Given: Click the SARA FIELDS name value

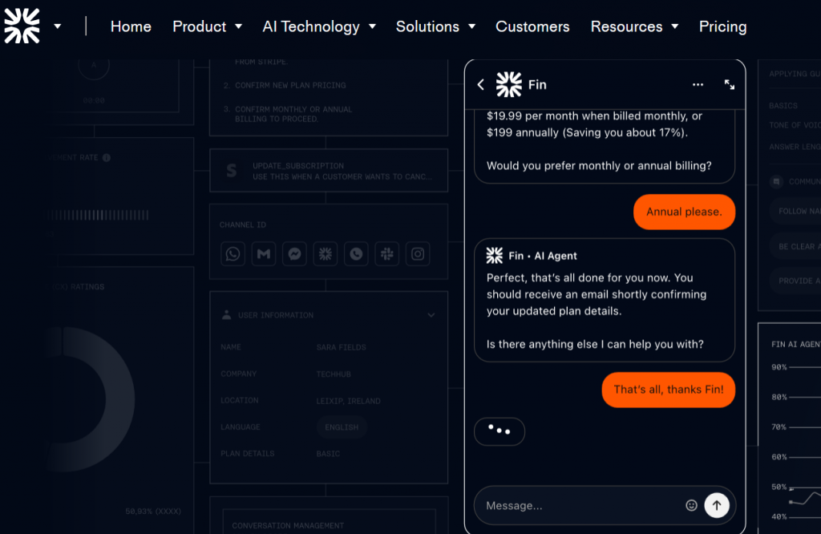Looking at the screenshot, I should pos(342,347).
